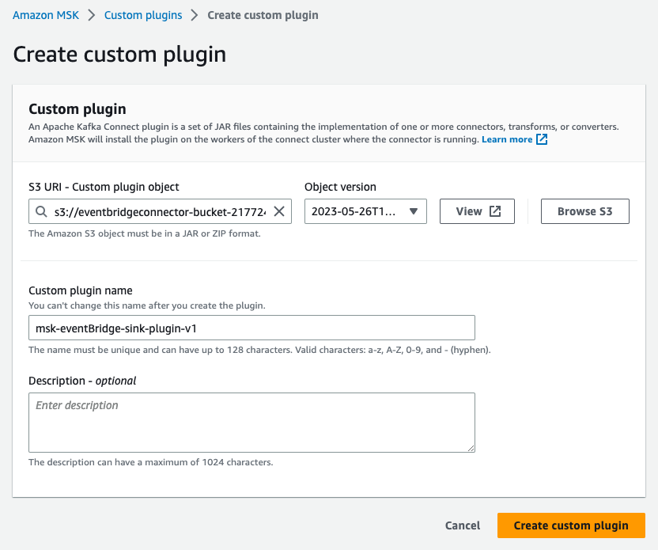
Task: Navigate to the Amazon MSK breadcrumb
Action: (x=45, y=14)
